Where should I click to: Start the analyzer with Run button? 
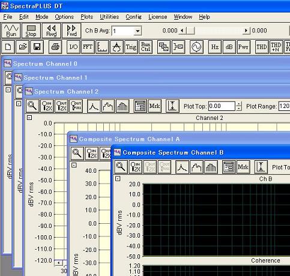coord(11,31)
